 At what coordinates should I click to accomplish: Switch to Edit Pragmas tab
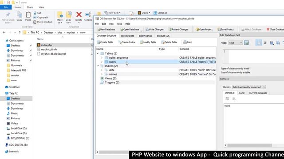pos(145,36)
